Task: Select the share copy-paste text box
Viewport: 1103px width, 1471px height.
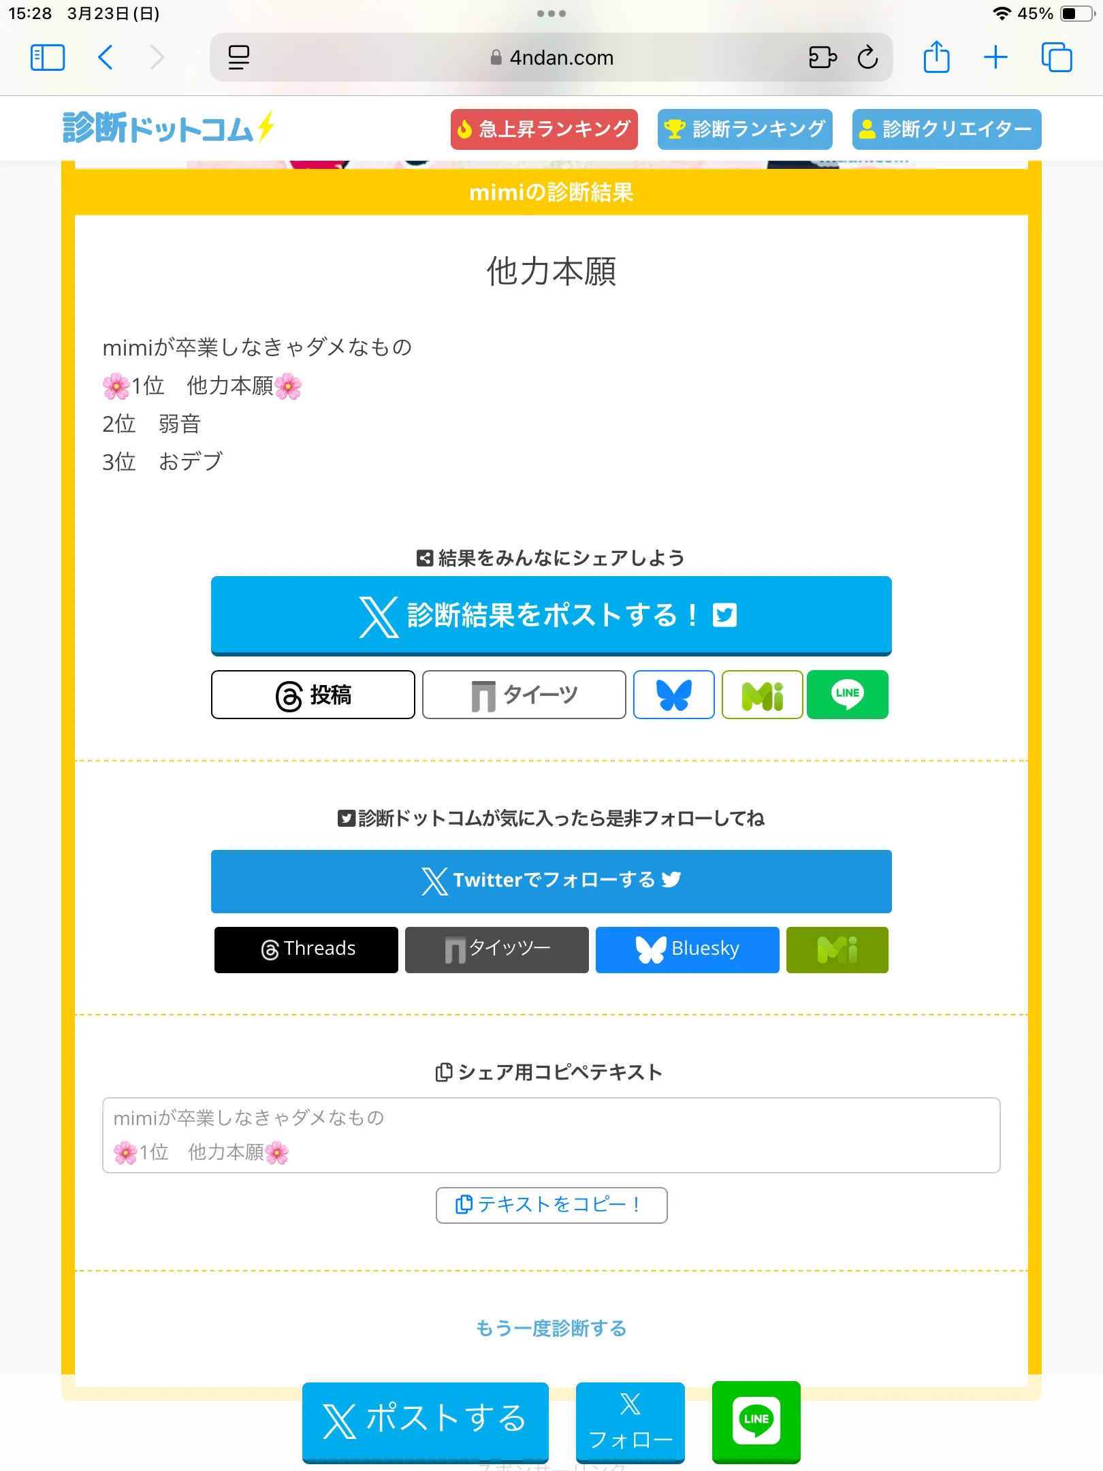Action: [x=551, y=1135]
